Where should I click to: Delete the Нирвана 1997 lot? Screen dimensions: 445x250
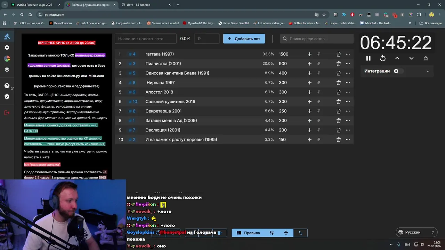click(x=338, y=83)
